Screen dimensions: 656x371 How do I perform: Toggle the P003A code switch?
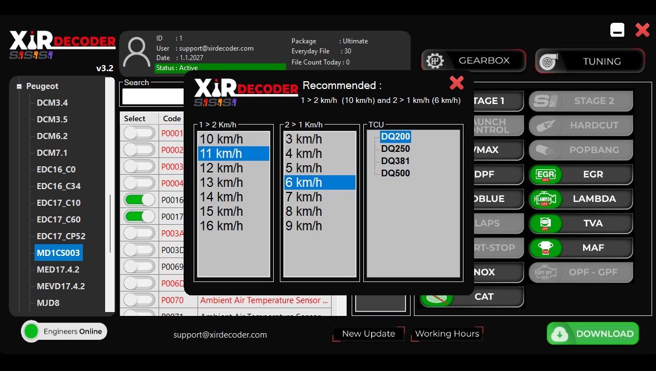139,233
